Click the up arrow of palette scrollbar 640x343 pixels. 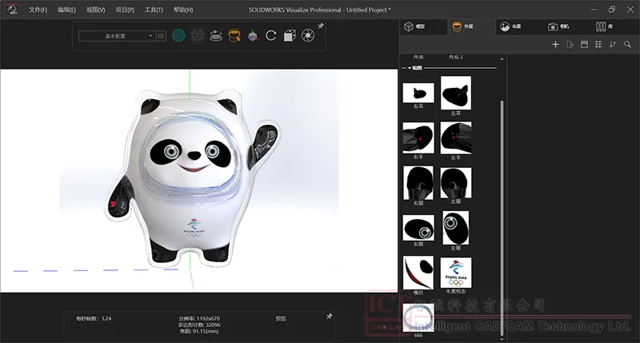(502, 59)
